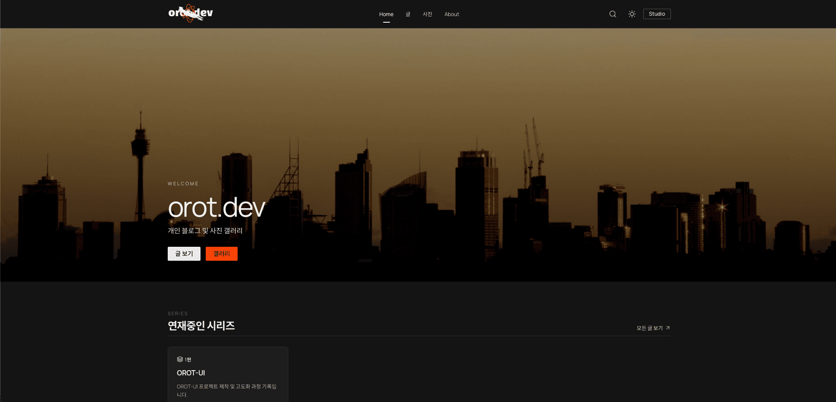Toggle light theme with sun icon

click(632, 14)
